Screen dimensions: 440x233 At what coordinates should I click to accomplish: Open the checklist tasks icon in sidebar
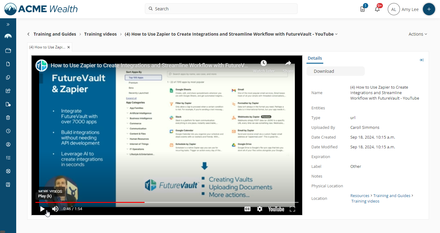[x=8, y=158]
